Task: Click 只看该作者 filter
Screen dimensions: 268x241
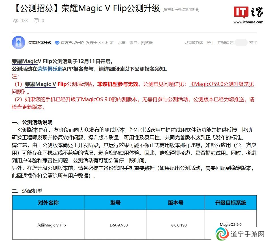Action: tap(194, 43)
